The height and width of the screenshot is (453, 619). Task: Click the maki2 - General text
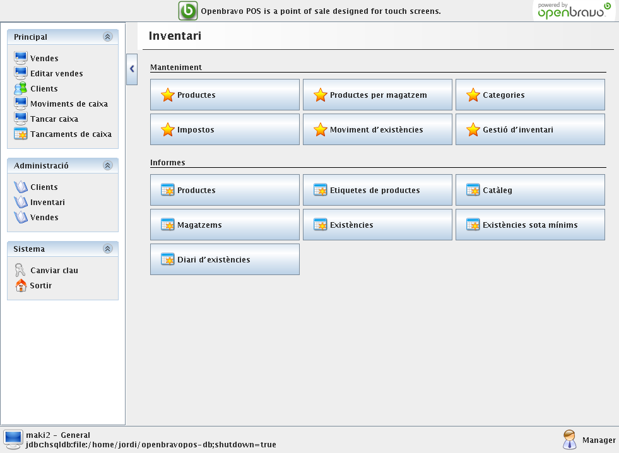tap(58, 435)
